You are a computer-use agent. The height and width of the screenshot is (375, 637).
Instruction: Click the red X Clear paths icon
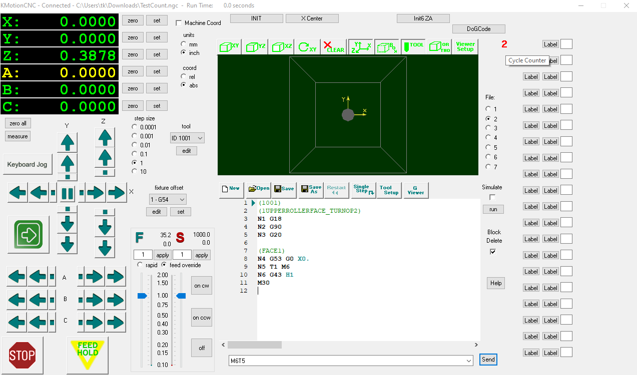[334, 47]
